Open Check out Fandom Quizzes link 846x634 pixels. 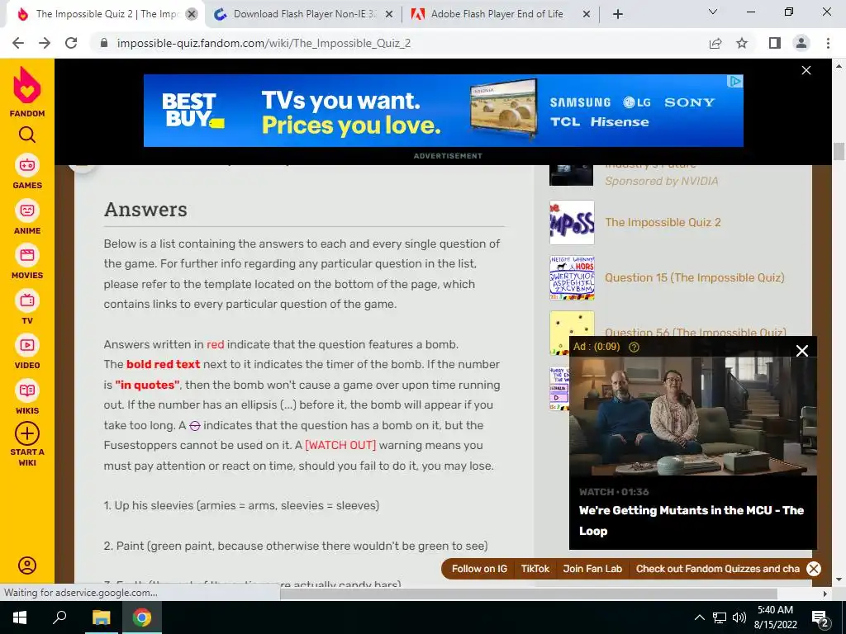[x=718, y=569]
